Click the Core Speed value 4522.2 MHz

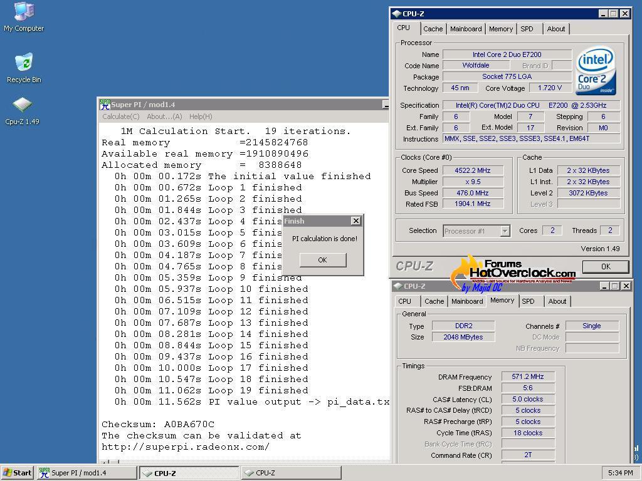point(473,170)
